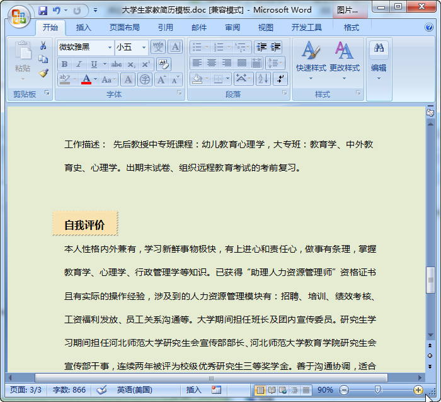
Task: Undo the last action
Action: click(57, 11)
